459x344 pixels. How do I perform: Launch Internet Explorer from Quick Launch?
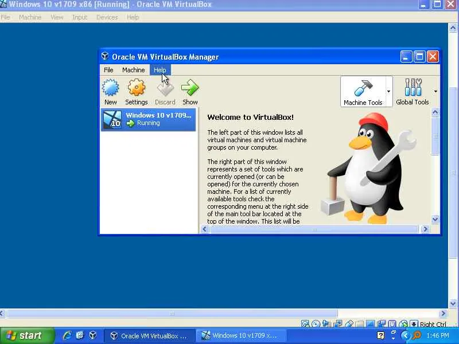coord(67,335)
